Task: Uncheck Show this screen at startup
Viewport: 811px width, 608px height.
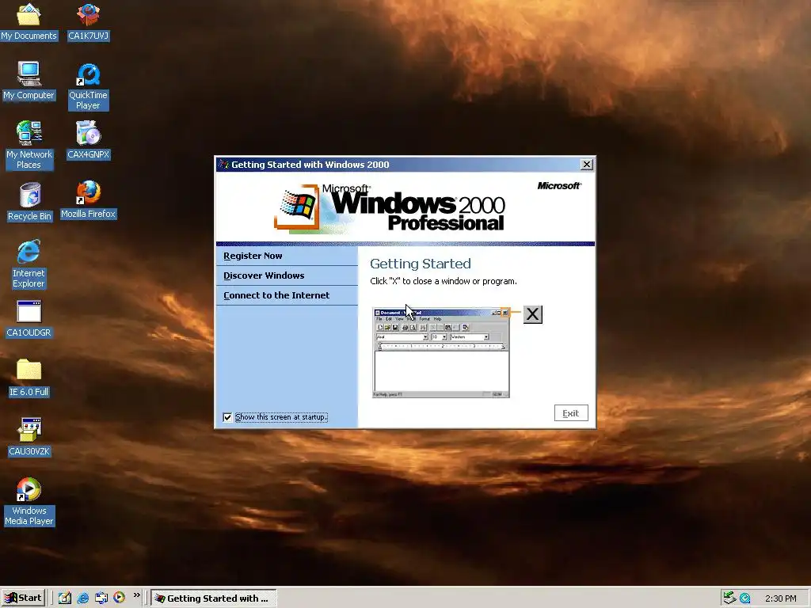Action: pos(227,417)
